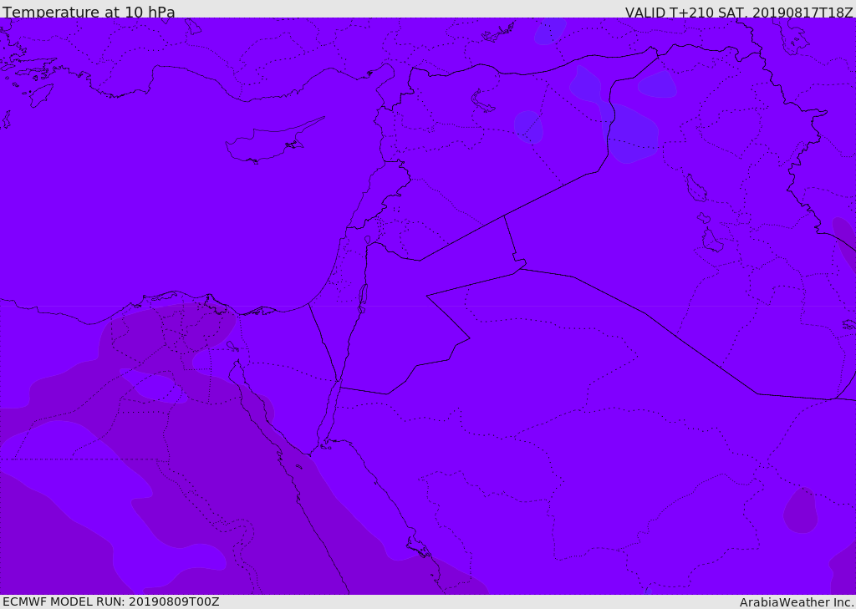
Task: Click the 'Temperature at 10 hPa' title
Action: pyautogui.click(x=89, y=12)
